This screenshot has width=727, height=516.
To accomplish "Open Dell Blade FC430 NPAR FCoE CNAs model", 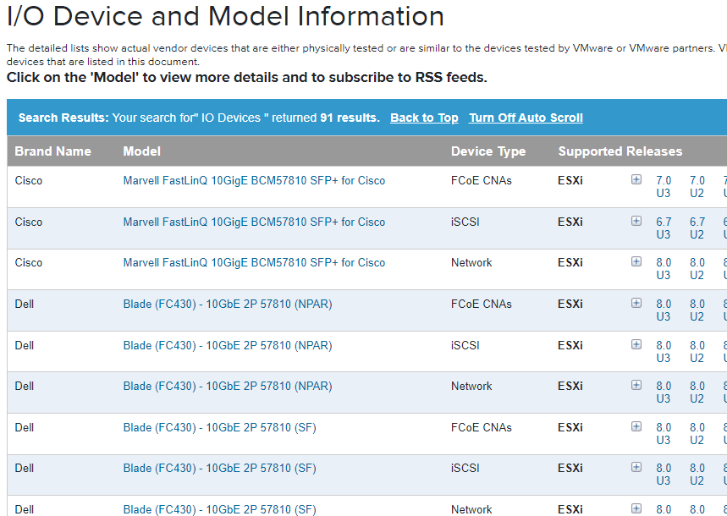I will tap(228, 305).
